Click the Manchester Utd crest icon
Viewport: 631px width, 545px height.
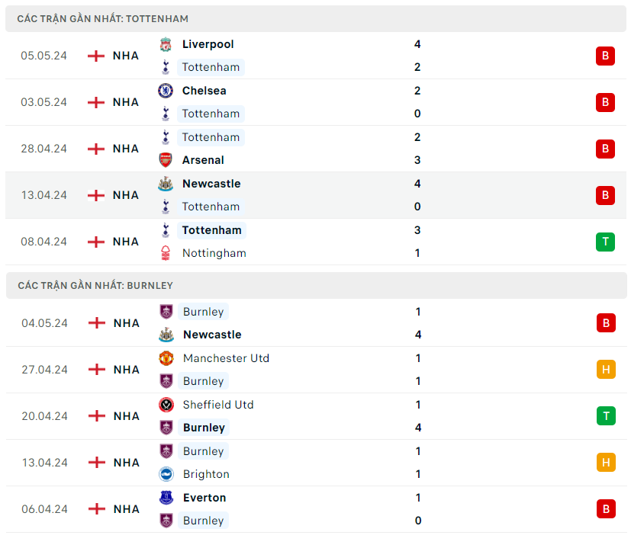pos(166,358)
